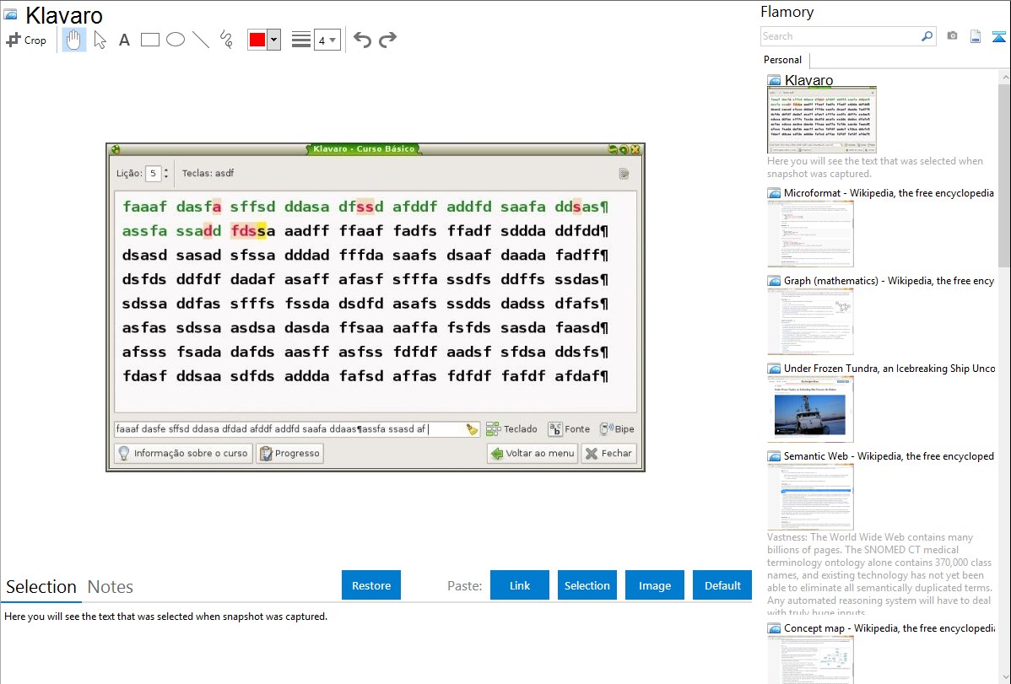
Task: Switch to the Selection tab
Action: click(41, 587)
